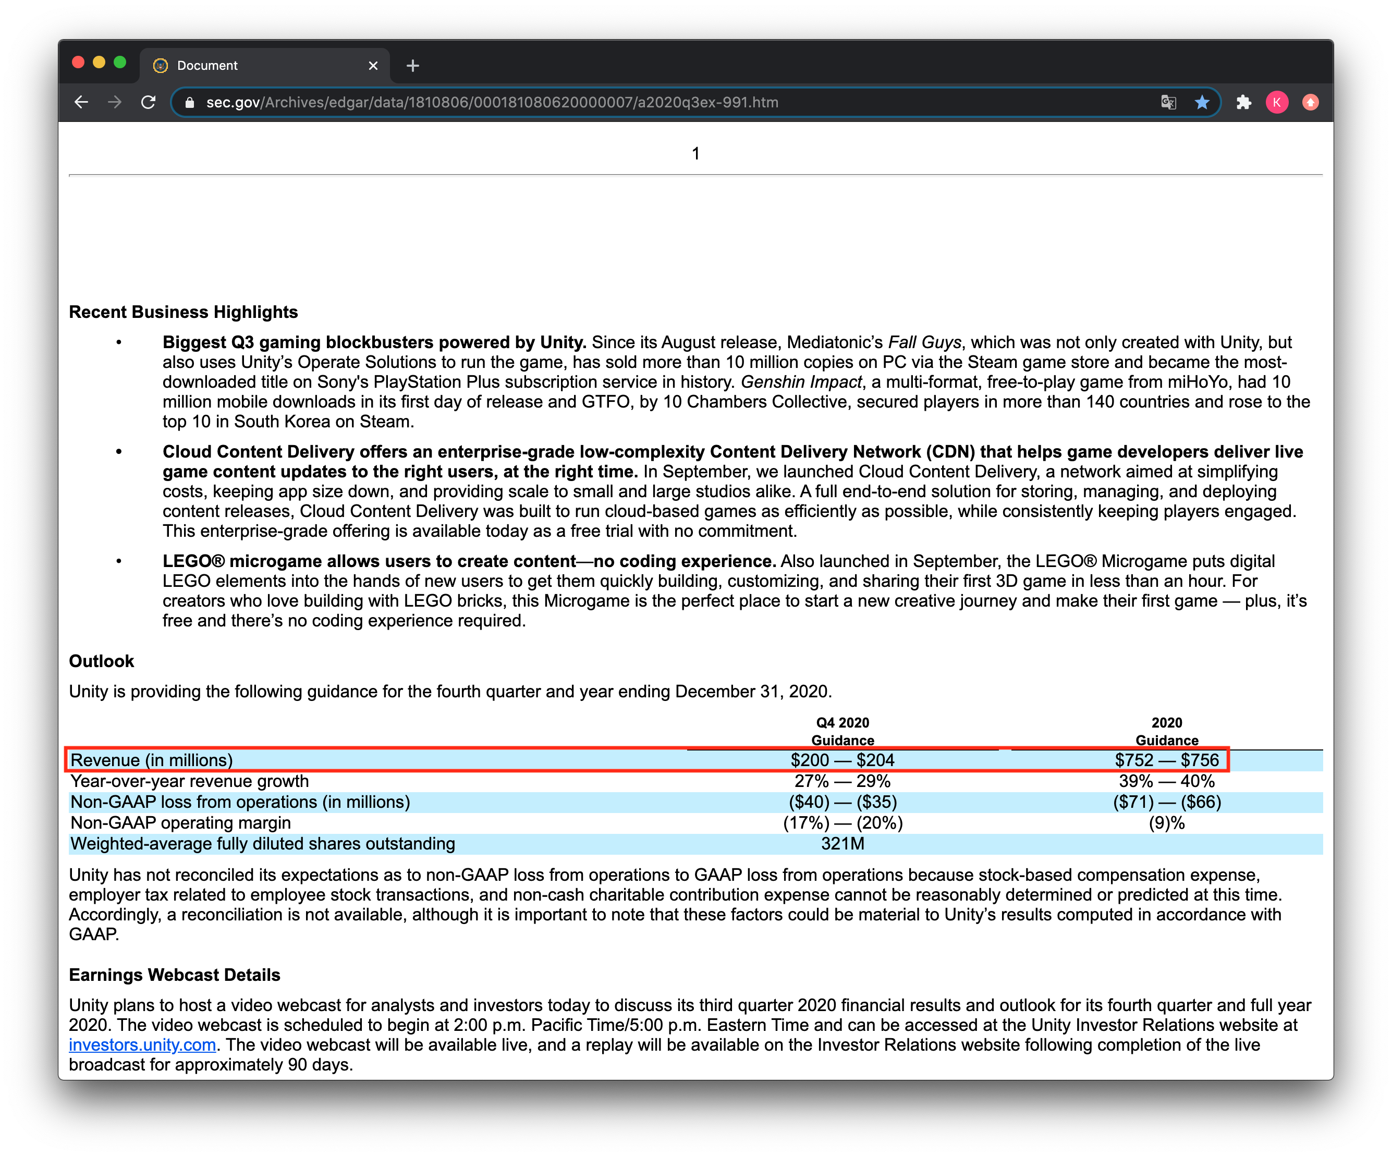Open the pink K profile avatar

pyautogui.click(x=1277, y=102)
